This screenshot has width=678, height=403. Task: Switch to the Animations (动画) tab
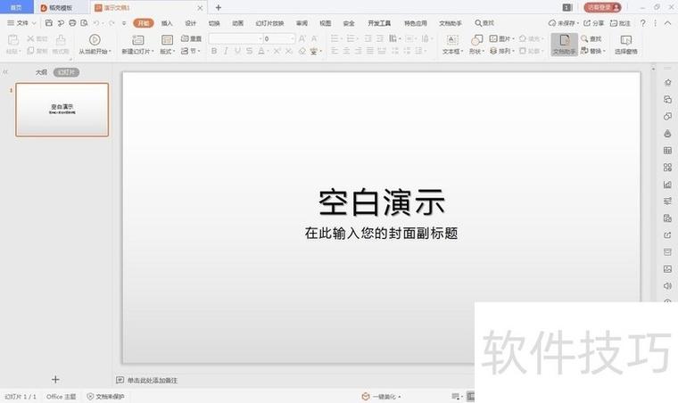tap(238, 23)
